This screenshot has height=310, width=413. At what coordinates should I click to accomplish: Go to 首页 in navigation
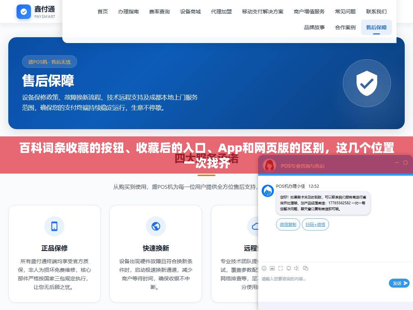click(103, 11)
